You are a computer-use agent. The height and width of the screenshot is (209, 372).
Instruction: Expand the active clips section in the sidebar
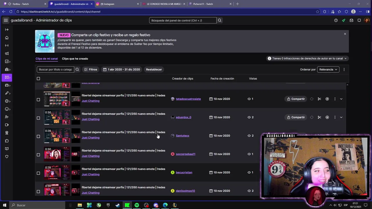point(7,78)
